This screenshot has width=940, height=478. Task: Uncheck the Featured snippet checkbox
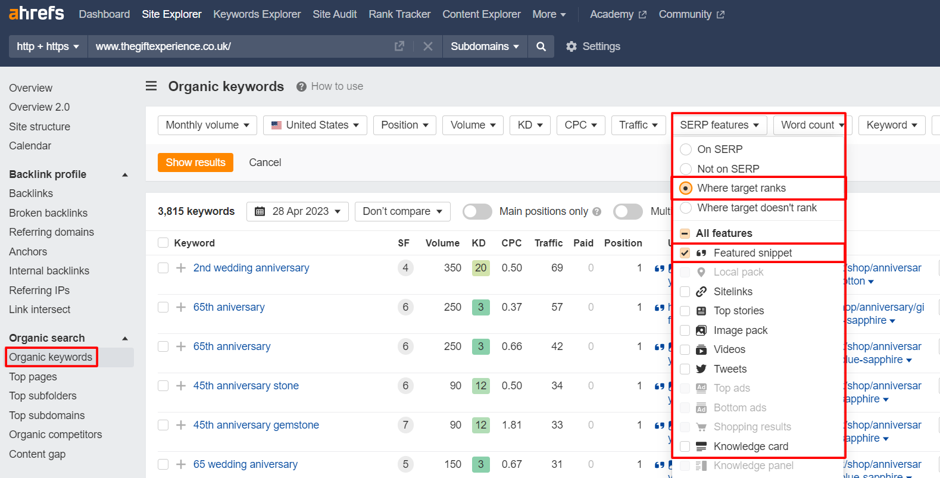pos(685,253)
